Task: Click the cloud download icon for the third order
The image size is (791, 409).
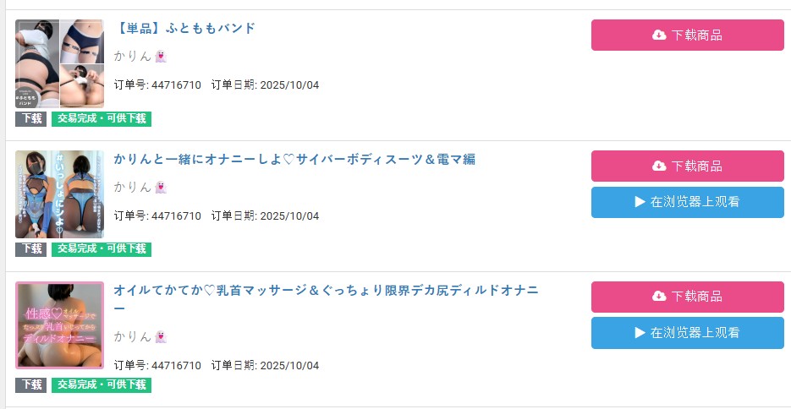Action: tap(659, 297)
